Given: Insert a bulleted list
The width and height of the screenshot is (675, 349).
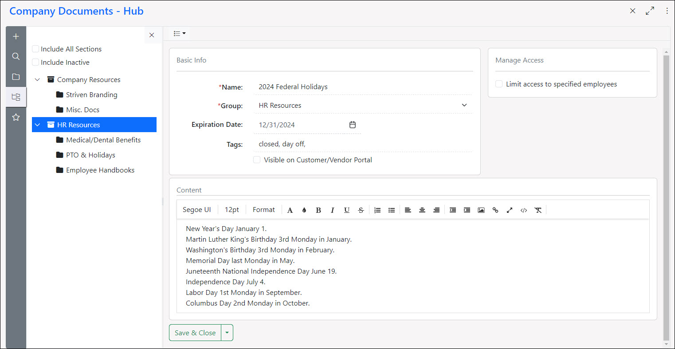Looking at the screenshot, I should [x=392, y=210].
